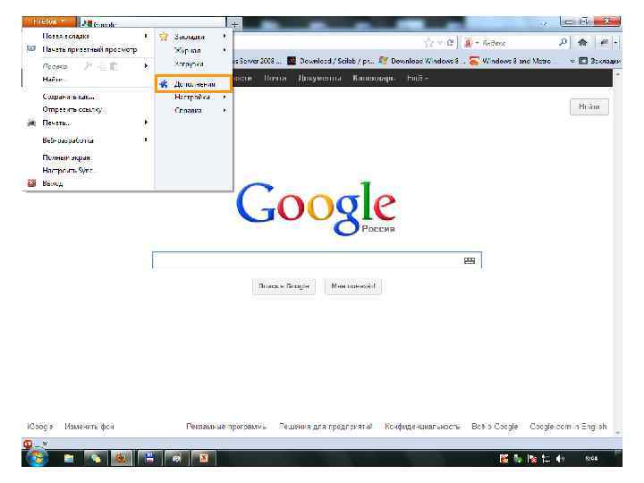Image resolution: width=644 pixels, height=483 pixels.
Task: Open Google.com in English link
Action: pyautogui.click(x=568, y=427)
